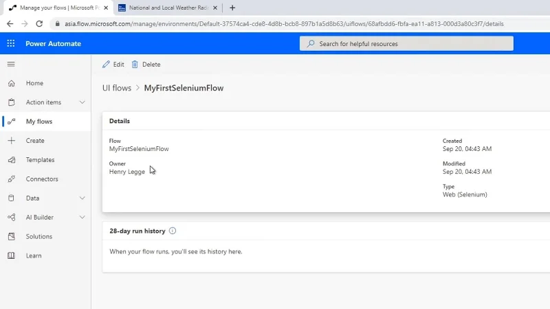Viewport: 550px width, 309px height.
Task: Click the AI Builder icon
Action: coord(11,217)
